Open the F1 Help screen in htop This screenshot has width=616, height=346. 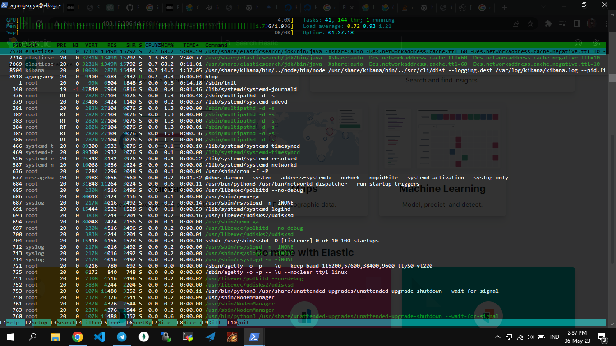pyautogui.click(x=13, y=323)
